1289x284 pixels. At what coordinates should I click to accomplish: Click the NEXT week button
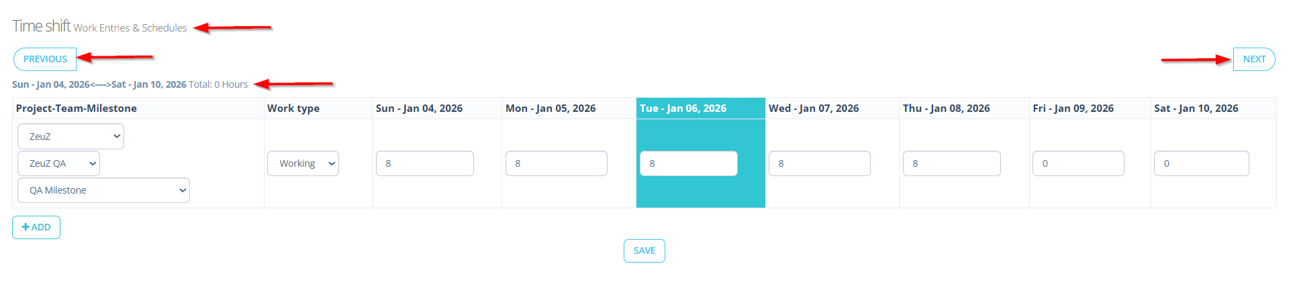point(1253,59)
